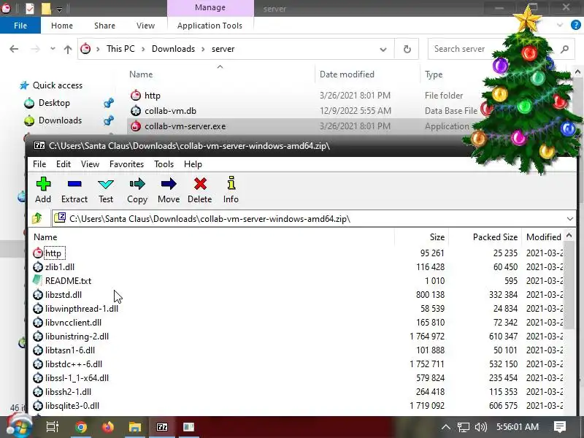Launch Firefox from the taskbar
The image size is (584, 438).
[108, 427]
